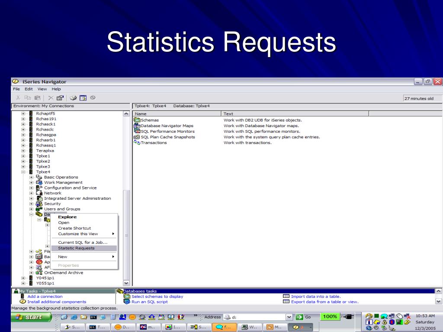Click Run an SQL script link

149,302
